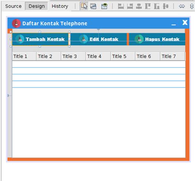This screenshot has width=195, height=181.
Task: Click top-center resize handle of Tambah Kontak
Action: tap(40, 32)
